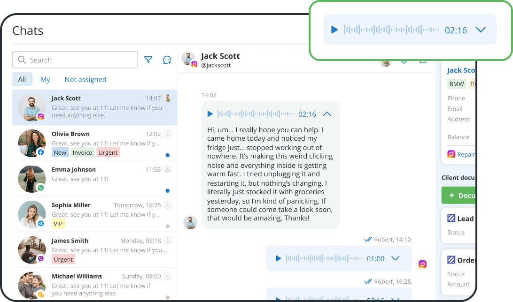Click the Facebook badge on Olivia Brown's avatar

coord(40,151)
